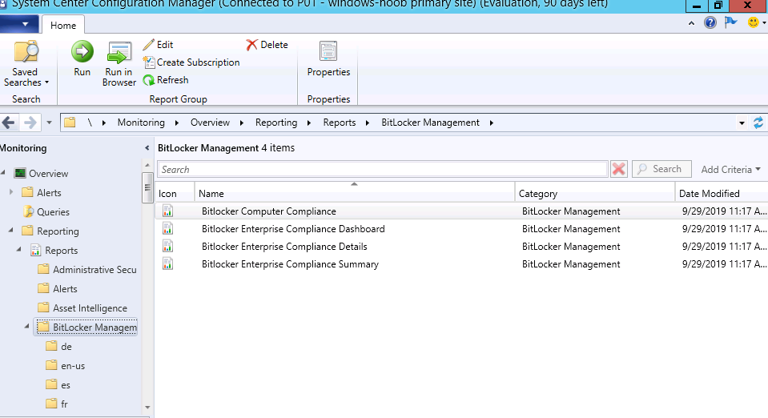Sort by Icon column header

[x=175, y=193]
